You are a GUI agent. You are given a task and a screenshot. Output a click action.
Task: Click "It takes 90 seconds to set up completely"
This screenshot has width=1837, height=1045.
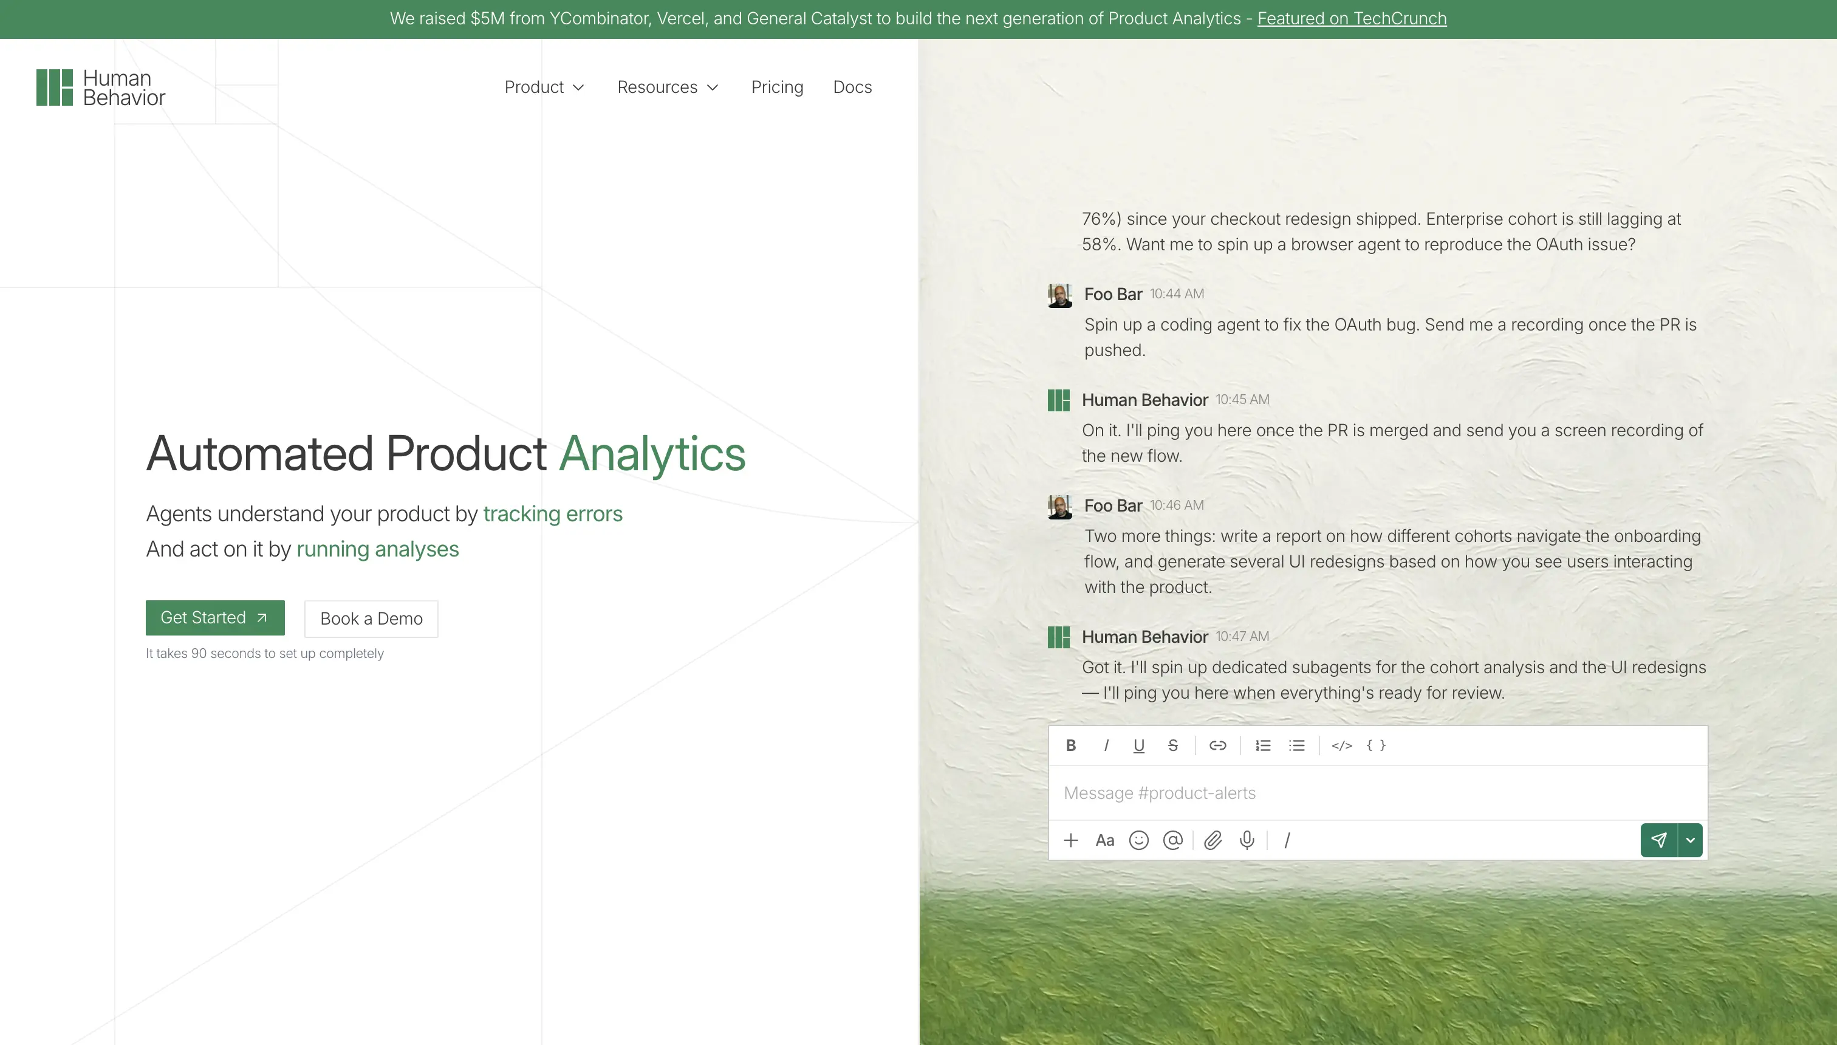(265, 654)
